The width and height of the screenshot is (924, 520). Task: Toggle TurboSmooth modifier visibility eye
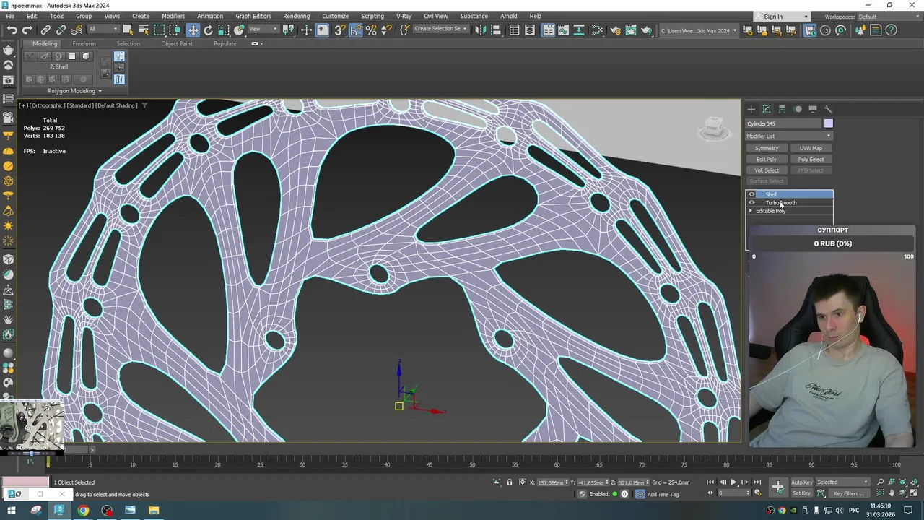point(751,203)
